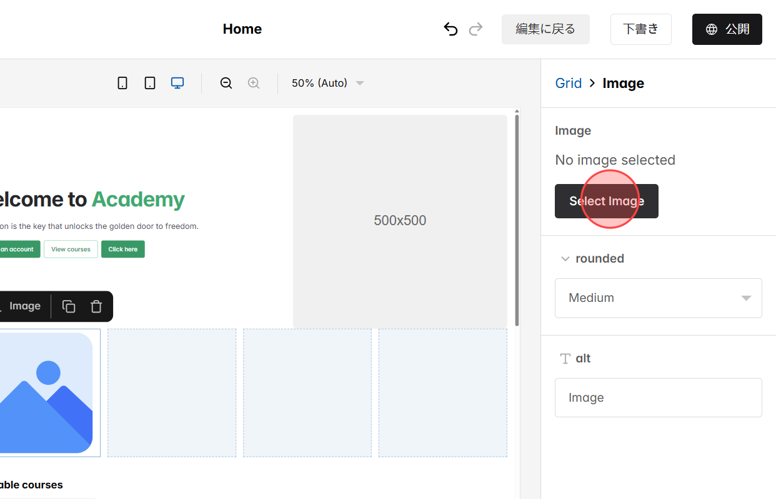
Task: Go back to Grid via the breadcrumb
Action: pos(569,83)
